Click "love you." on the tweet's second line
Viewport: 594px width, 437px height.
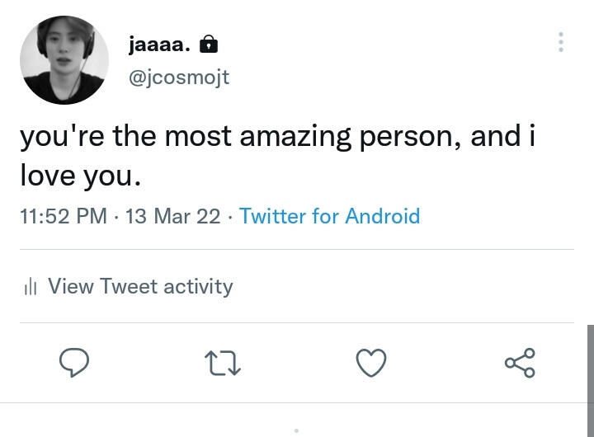pos(81,175)
